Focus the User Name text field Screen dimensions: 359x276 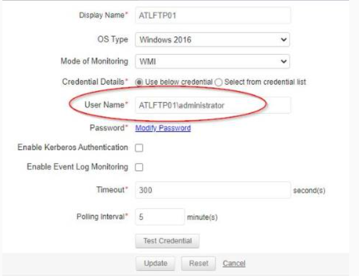click(212, 105)
